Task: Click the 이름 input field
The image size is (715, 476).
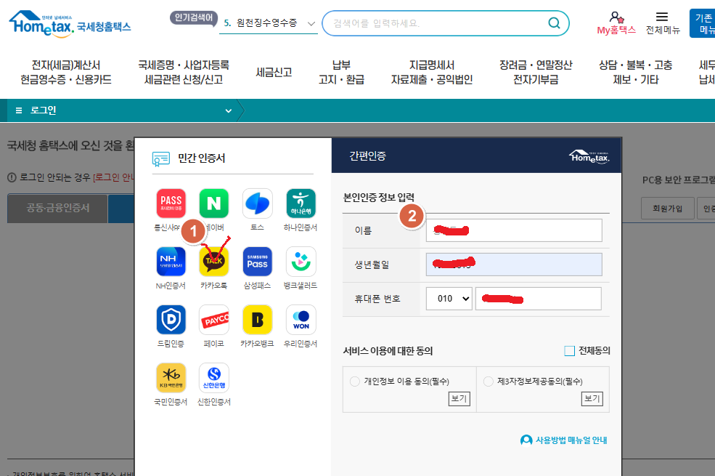Action: (x=514, y=230)
